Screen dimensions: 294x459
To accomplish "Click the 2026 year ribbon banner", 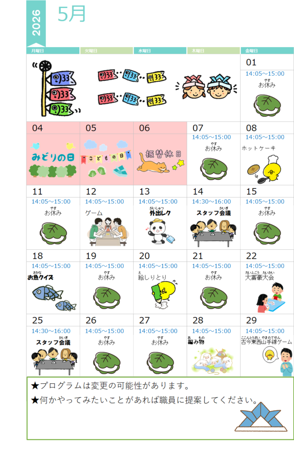I will 36,23.
